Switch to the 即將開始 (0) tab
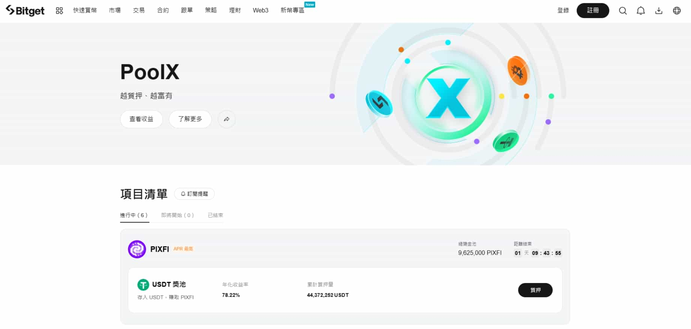The width and height of the screenshot is (691, 329). tap(177, 215)
